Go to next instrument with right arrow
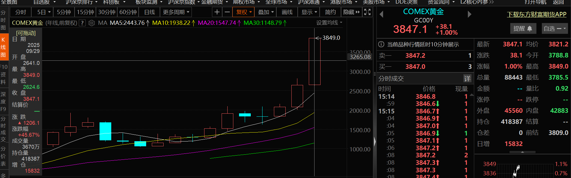Image resolution: width=571 pixels, height=178 pixels. [469, 14]
